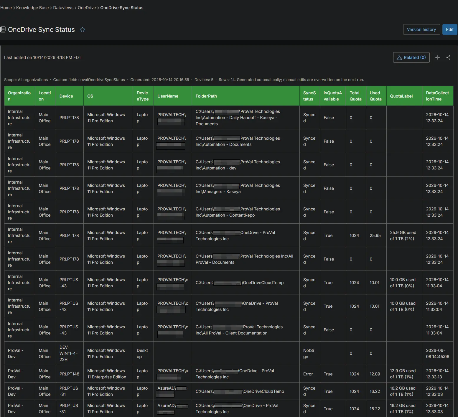Screen dimensions: 458x417
Task: Click the DataCollectionTime column header
Action: tap(438, 96)
